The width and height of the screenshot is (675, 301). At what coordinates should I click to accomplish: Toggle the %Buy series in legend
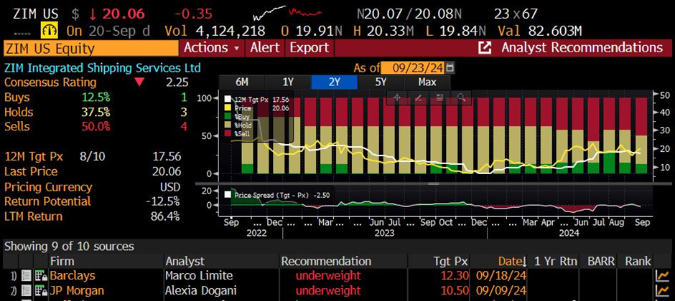(x=228, y=116)
